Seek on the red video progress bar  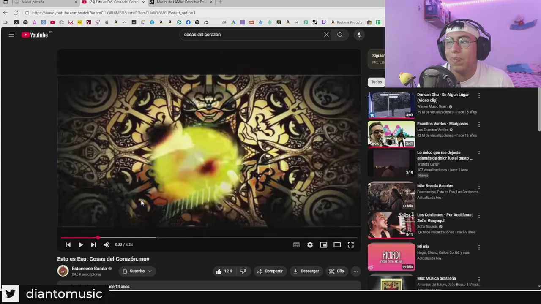click(209, 238)
